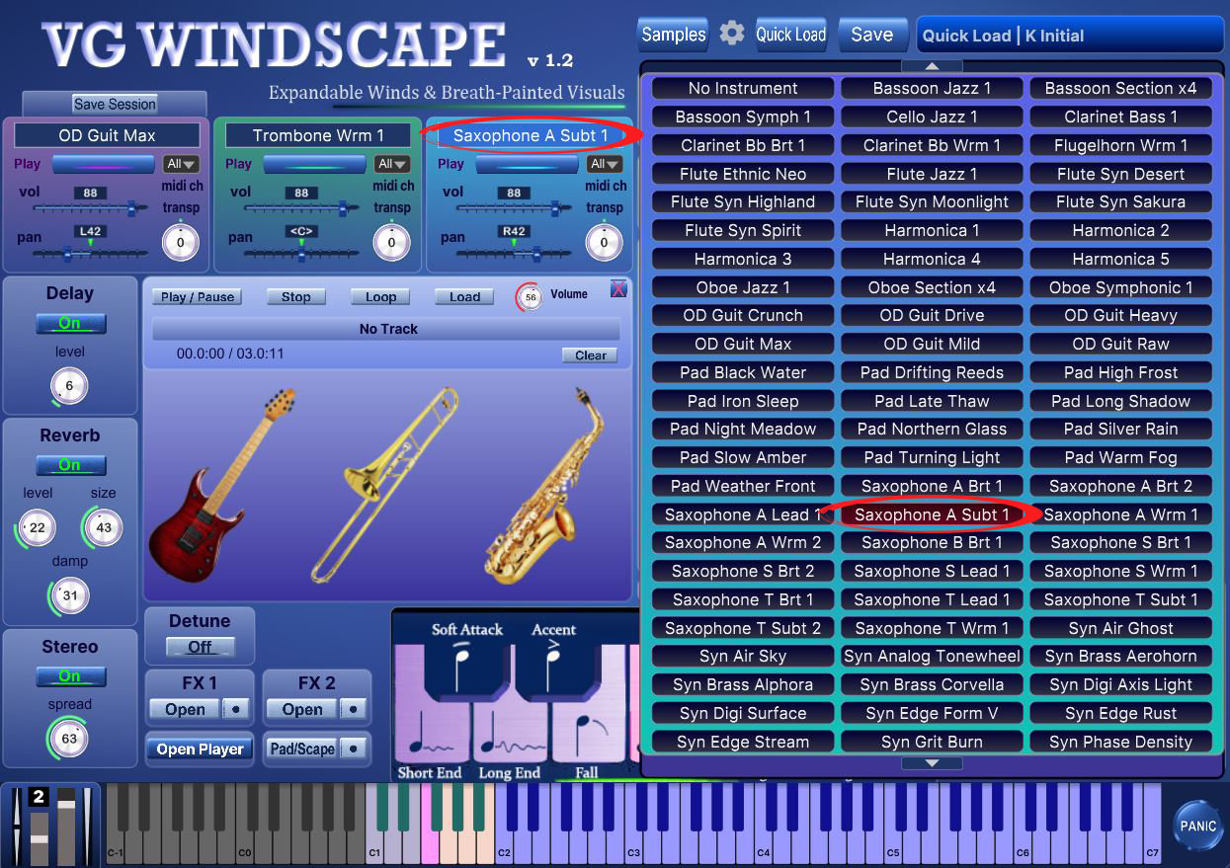Screen dimensions: 1230x868
Task: Click Play bar for Trombone Wrm 1
Action: pyautogui.click(x=314, y=164)
